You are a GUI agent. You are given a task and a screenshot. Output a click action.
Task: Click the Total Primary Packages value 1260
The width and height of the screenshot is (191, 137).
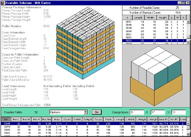click(47, 105)
